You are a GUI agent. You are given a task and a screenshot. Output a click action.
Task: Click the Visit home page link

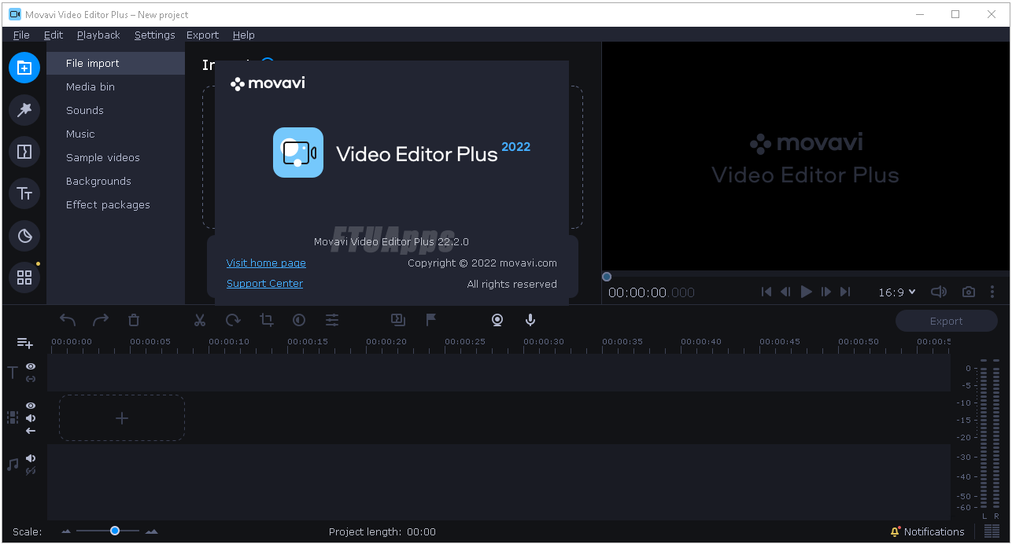[266, 263]
